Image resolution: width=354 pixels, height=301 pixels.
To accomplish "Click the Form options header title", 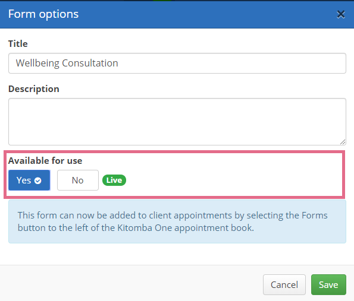I will (x=43, y=14).
